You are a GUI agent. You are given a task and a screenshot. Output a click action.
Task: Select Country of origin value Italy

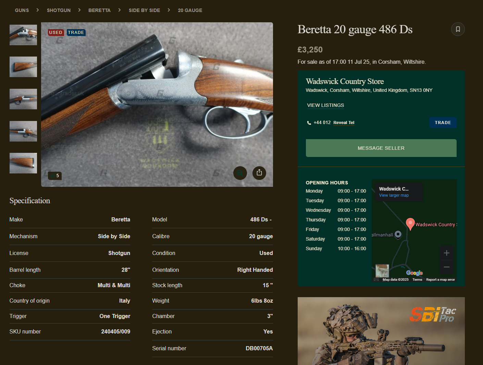click(x=124, y=301)
